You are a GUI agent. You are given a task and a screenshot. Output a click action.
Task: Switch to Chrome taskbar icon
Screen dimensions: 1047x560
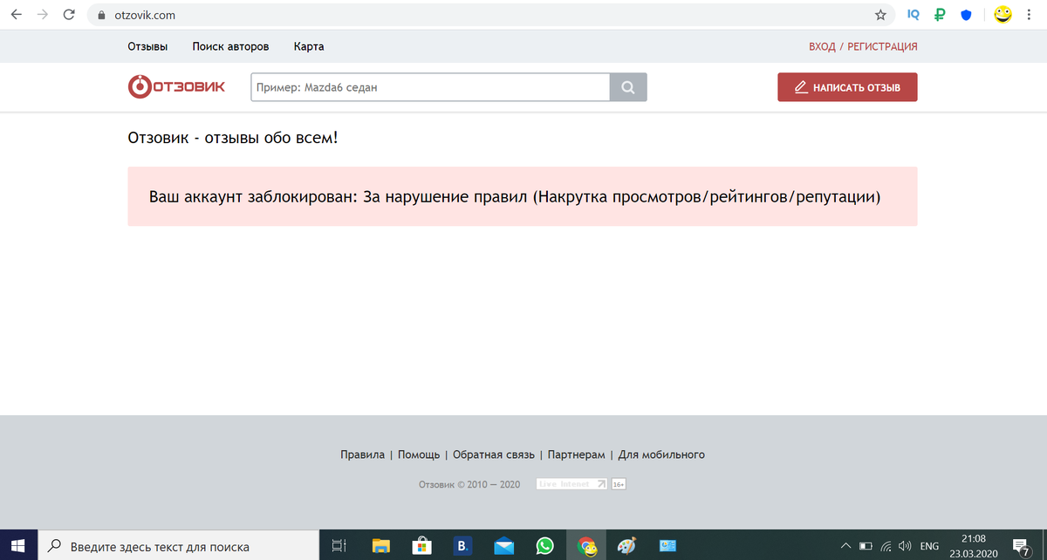coord(587,545)
